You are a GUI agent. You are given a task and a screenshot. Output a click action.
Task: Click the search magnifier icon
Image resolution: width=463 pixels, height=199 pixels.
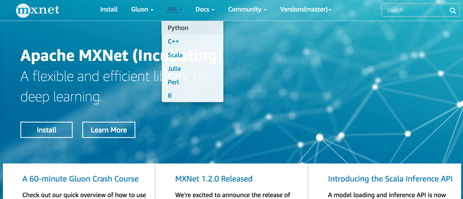coord(453,10)
